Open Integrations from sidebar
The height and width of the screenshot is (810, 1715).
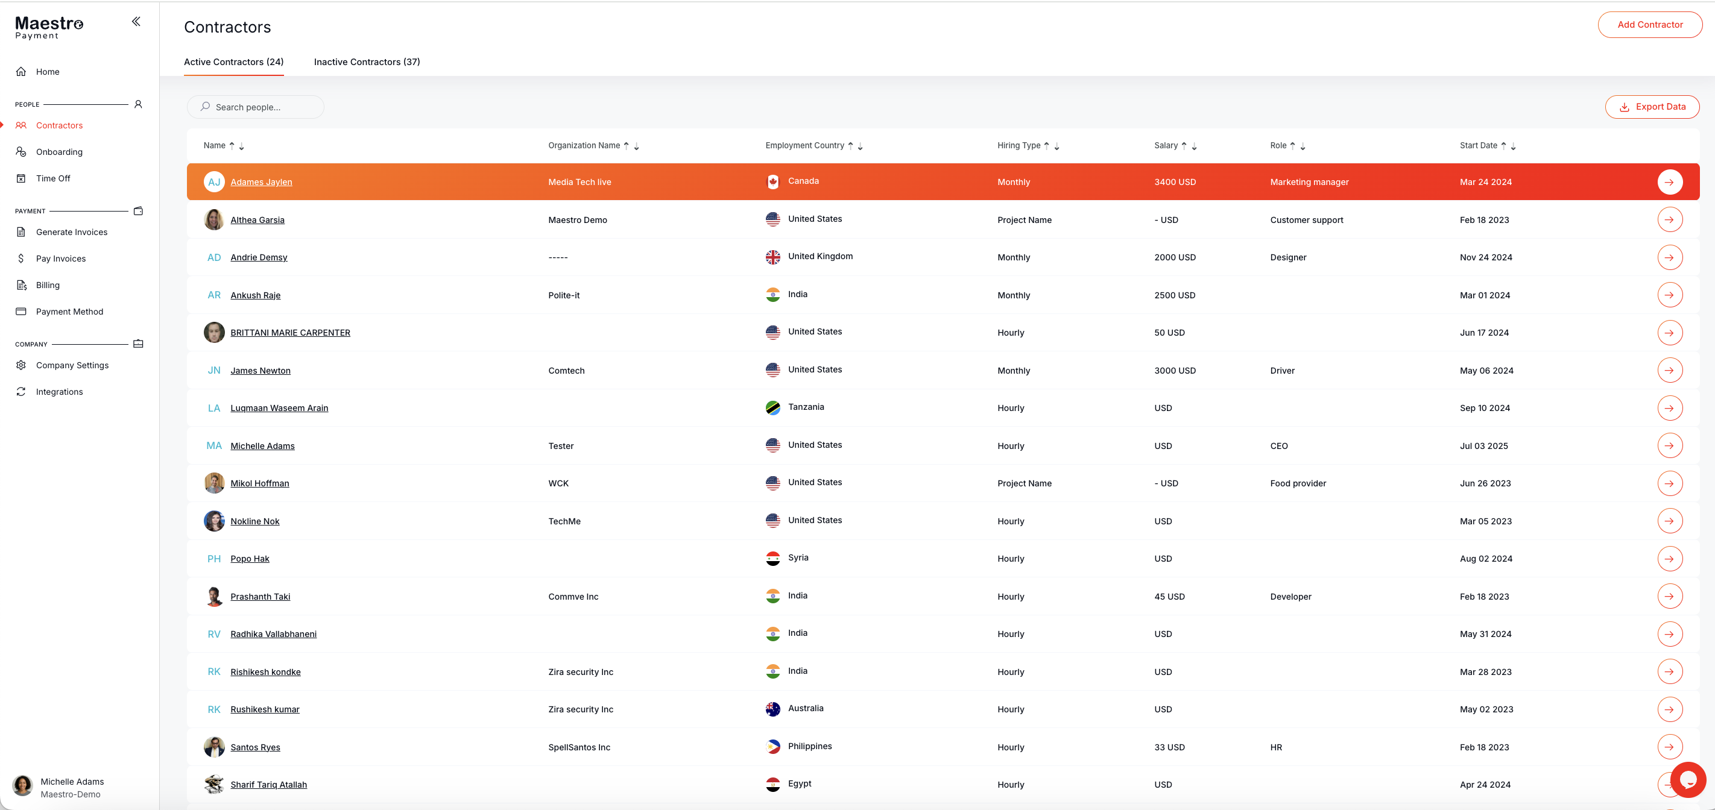(x=59, y=392)
